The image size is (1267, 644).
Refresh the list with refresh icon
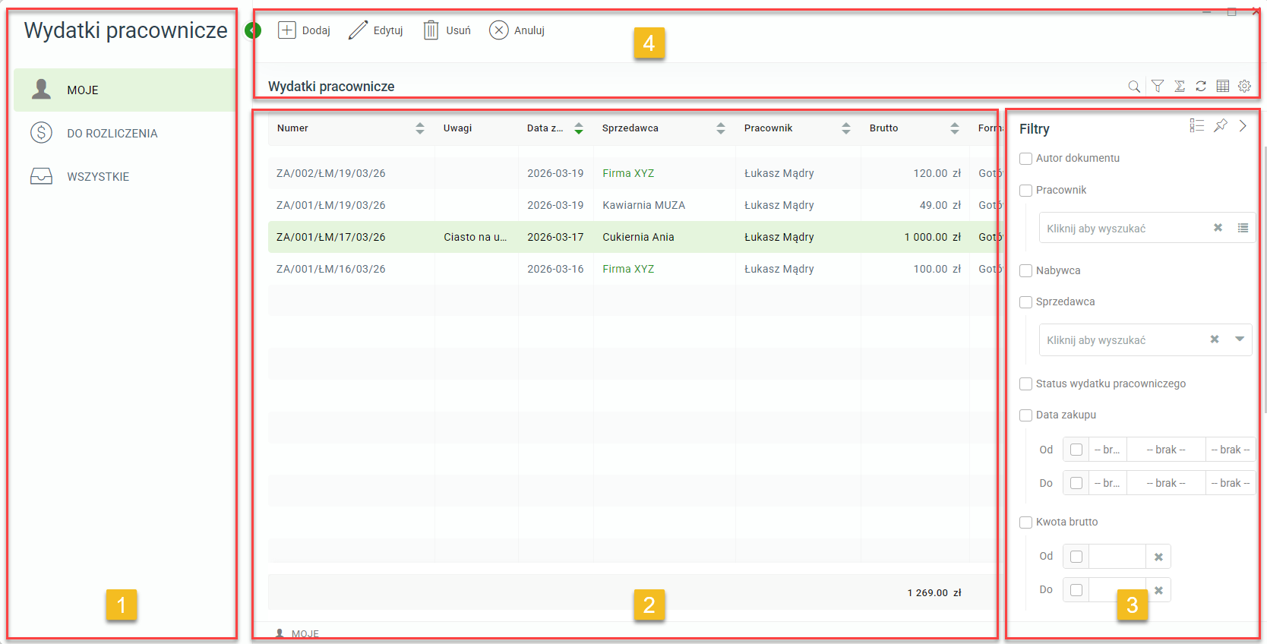1201,87
